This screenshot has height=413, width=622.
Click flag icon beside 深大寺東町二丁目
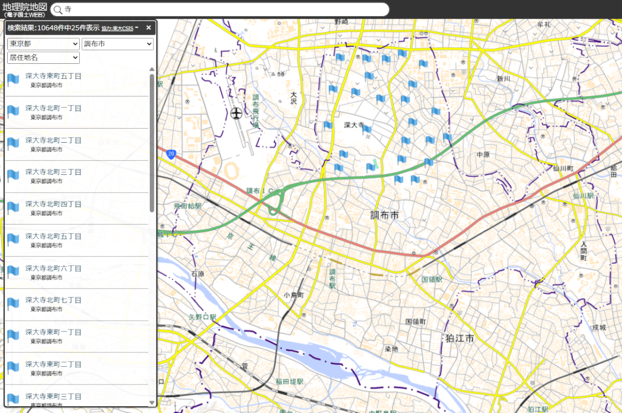(13, 368)
